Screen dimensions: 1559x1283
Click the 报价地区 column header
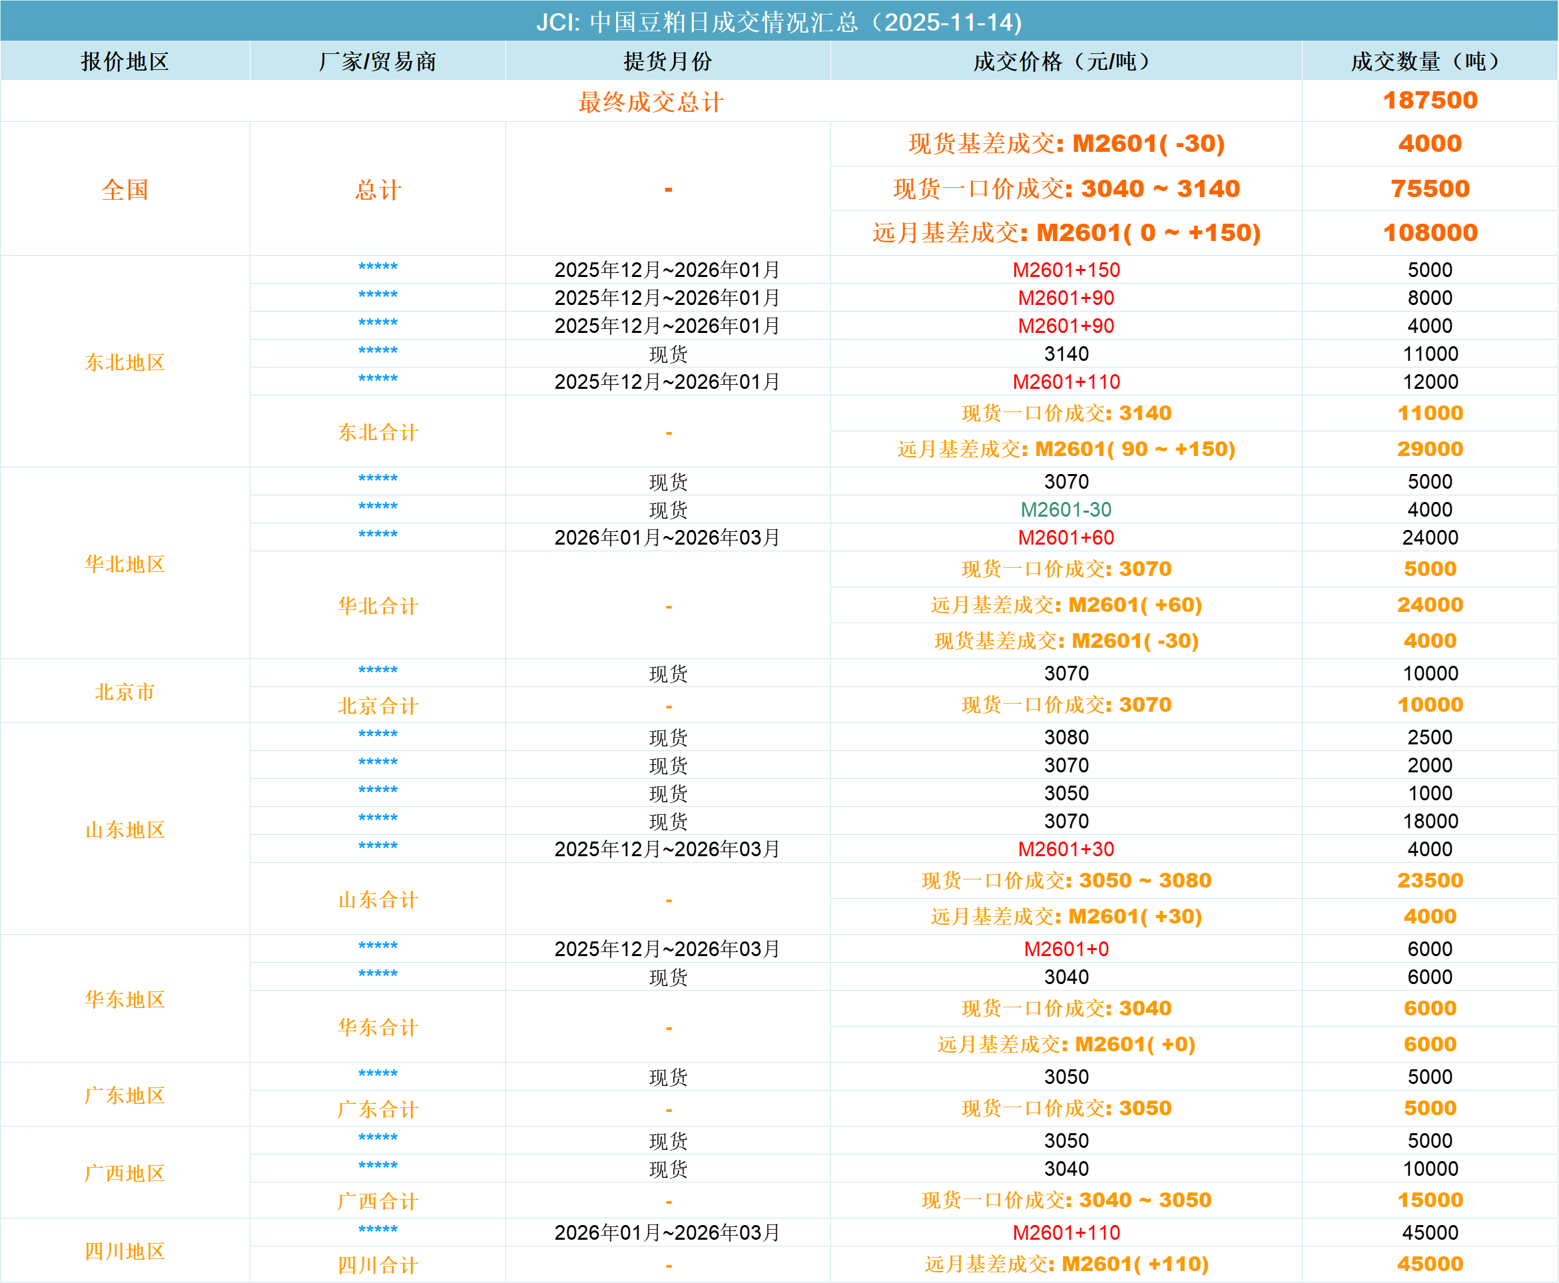tap(125, 61)
